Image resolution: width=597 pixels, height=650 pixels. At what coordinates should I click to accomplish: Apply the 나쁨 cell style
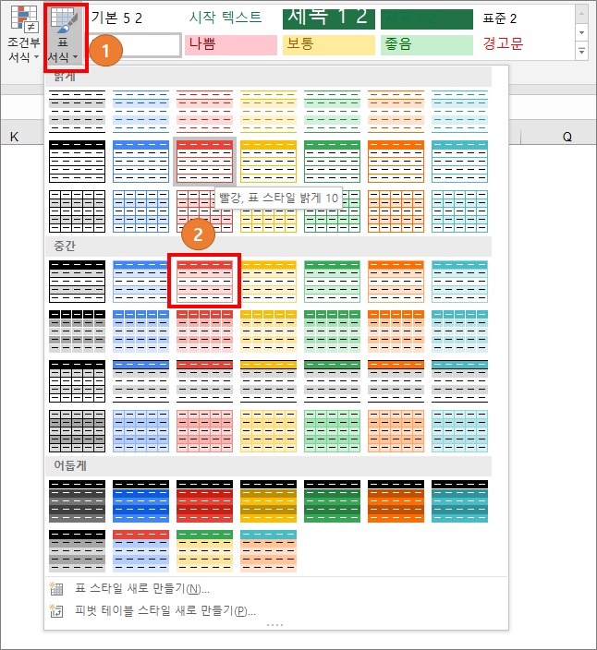tap(231, 44)
